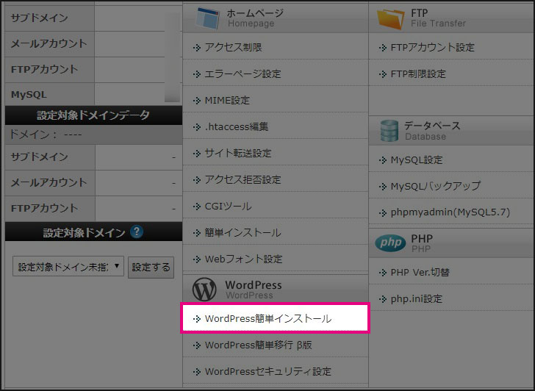Click arrow bullet before CGIツール
Screen dimensions: 535x391
(196, 207)
